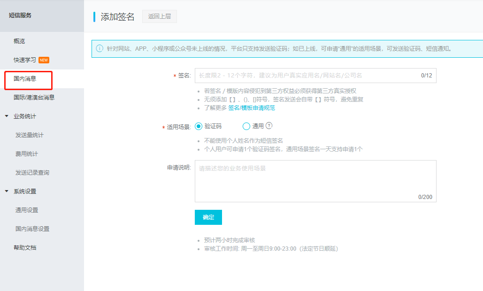
Task: Open 帮助文档 in the sidebar
Action: 25,248
